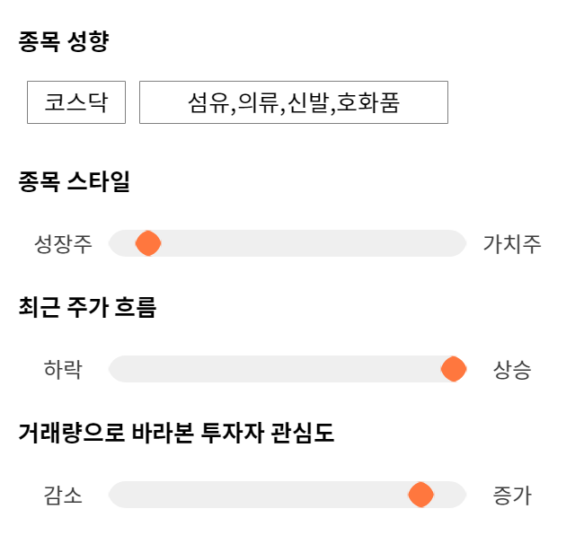The image size is (575, 544).
Task: Click the 최근 주가 흐름 track left of its handle
Action: coord(270,369)
